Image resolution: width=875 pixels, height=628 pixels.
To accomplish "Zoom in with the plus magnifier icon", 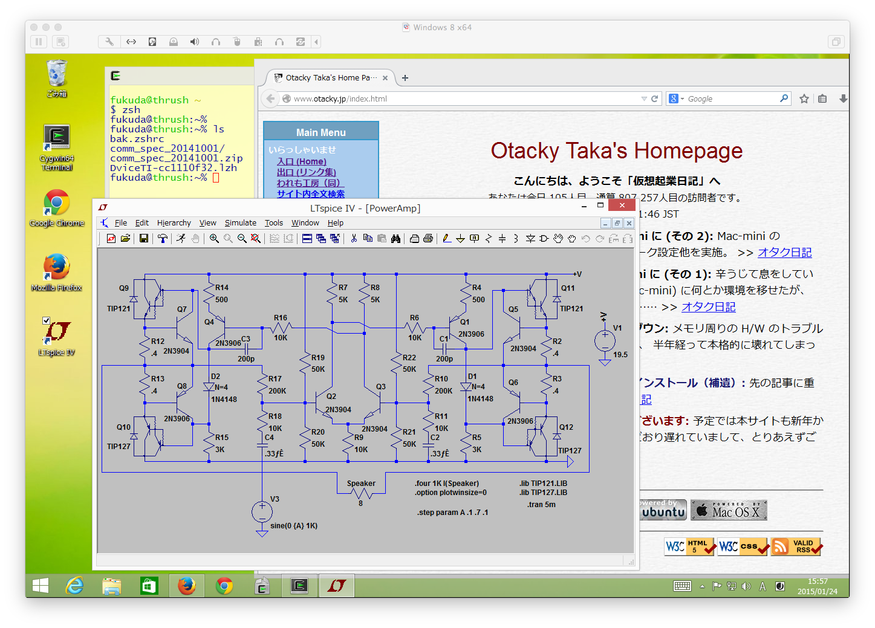I will [214, 239].
